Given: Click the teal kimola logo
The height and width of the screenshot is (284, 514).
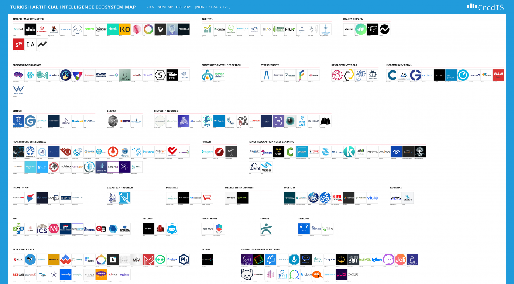Looking at the screenshot, I should coord(113,29).
